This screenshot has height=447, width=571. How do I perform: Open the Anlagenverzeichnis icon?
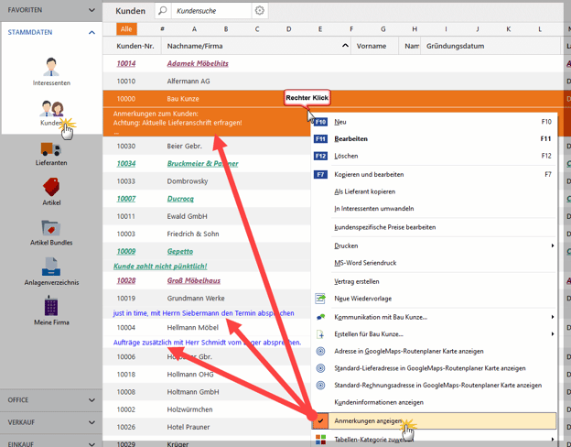pos(51,267)
